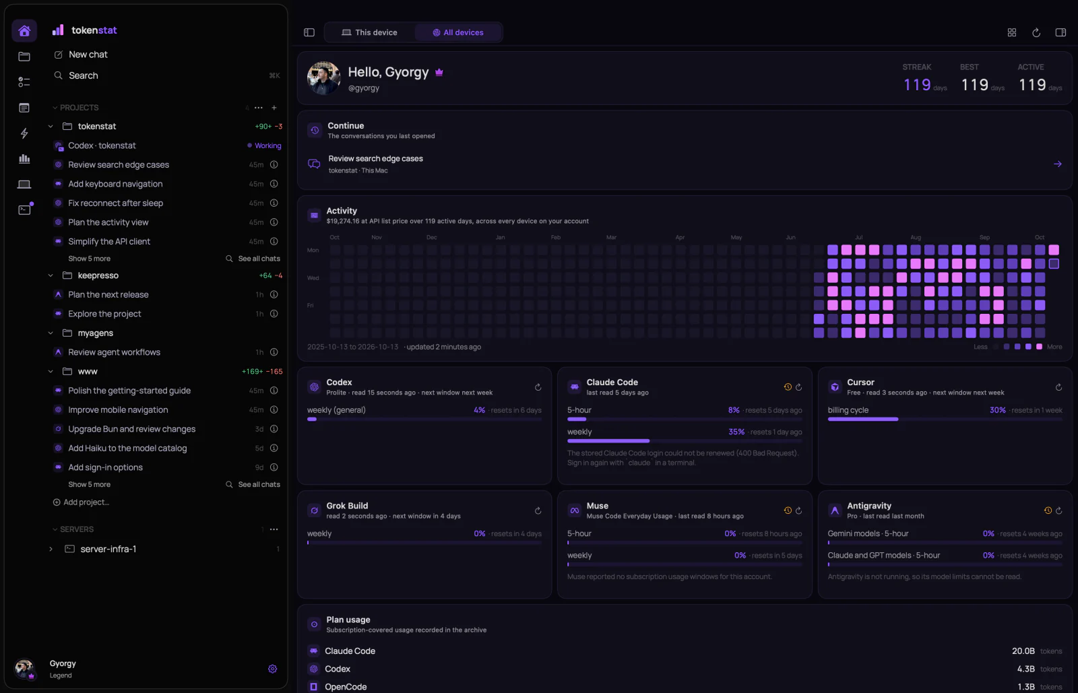Expand the server-infra-1 server
Image resolution: width=1078 pixels, height=693 pixels.
coord(51,550)
